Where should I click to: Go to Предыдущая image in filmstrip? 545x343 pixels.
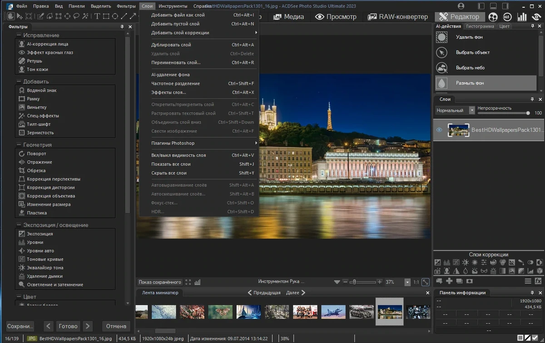(x=263, y=293)
